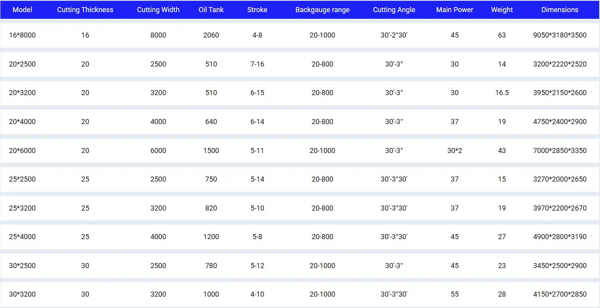Click the 30*2 main power value
Screen dimensions: 600x308
455,151
